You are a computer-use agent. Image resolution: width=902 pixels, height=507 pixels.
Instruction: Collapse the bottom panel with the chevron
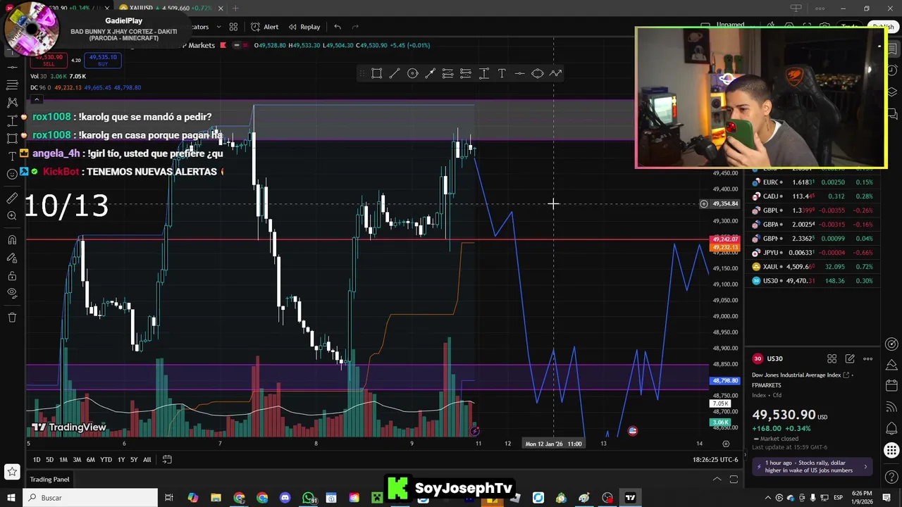point(717,480)
